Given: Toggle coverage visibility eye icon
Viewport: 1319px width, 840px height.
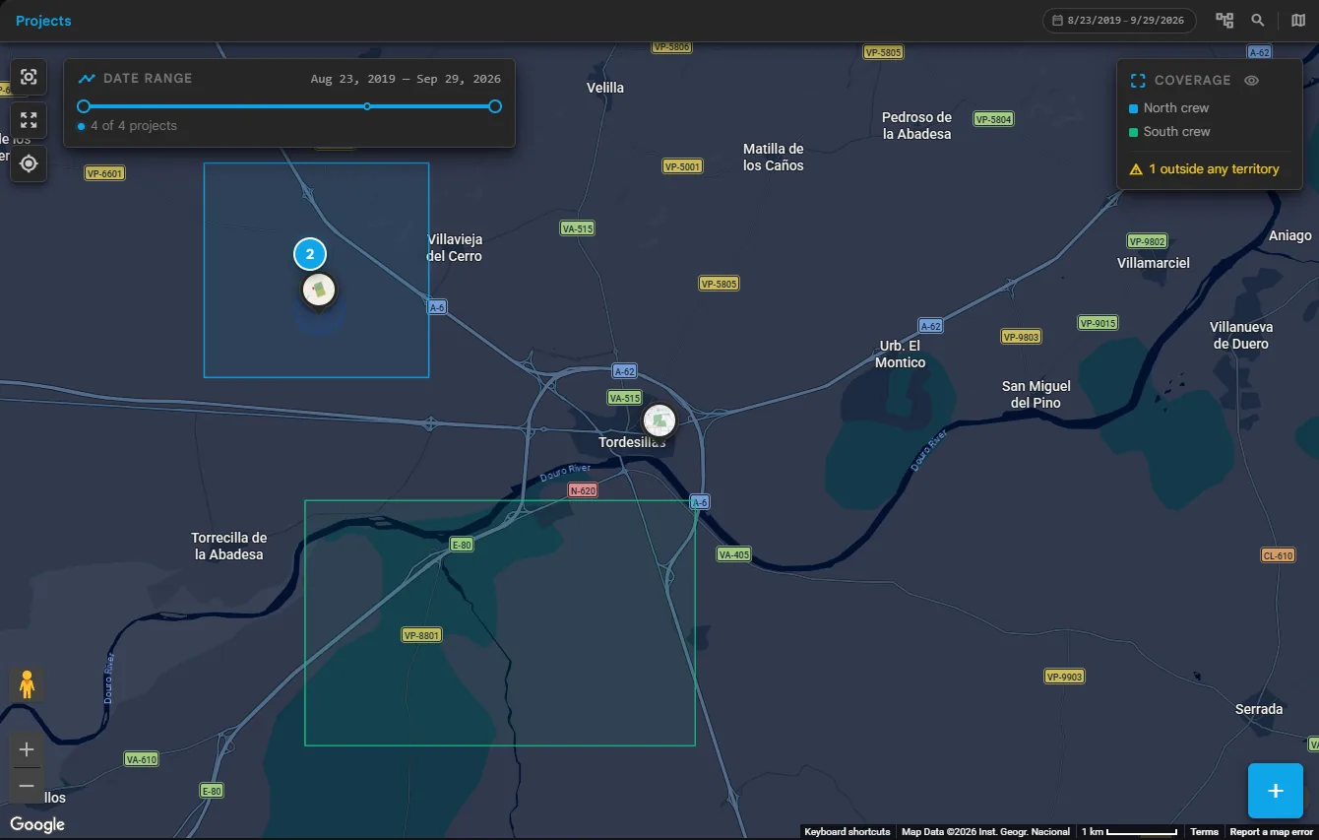Looking at the screenshot, I should point(1252,81).
